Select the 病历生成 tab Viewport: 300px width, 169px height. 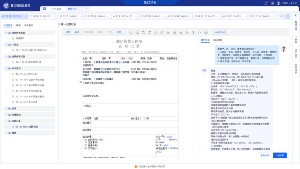pyautogui.click(x=205, y=40)
